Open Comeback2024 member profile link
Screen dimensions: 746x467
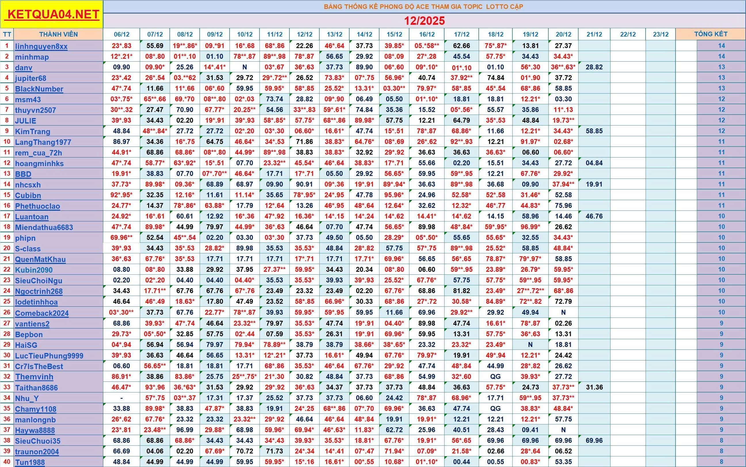point(42,313)
